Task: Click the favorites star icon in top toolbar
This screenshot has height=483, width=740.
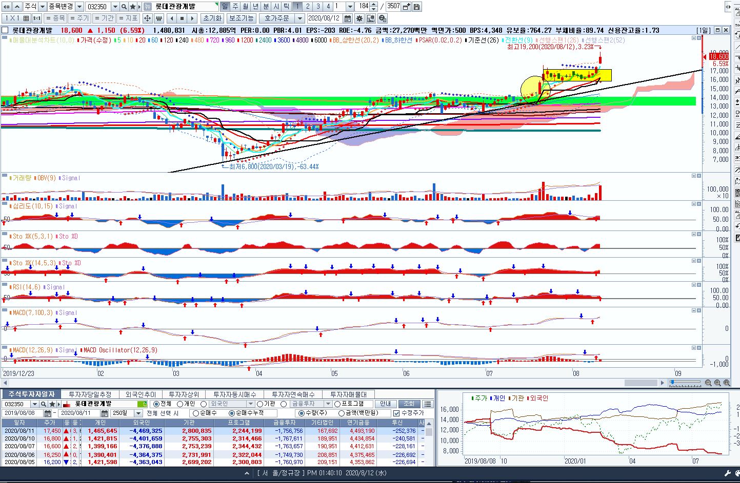Action: point(133,7)
